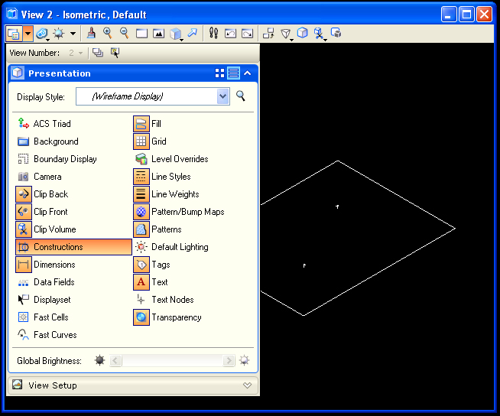
Task: Click the Copy View icon
Action: (268, 33)
